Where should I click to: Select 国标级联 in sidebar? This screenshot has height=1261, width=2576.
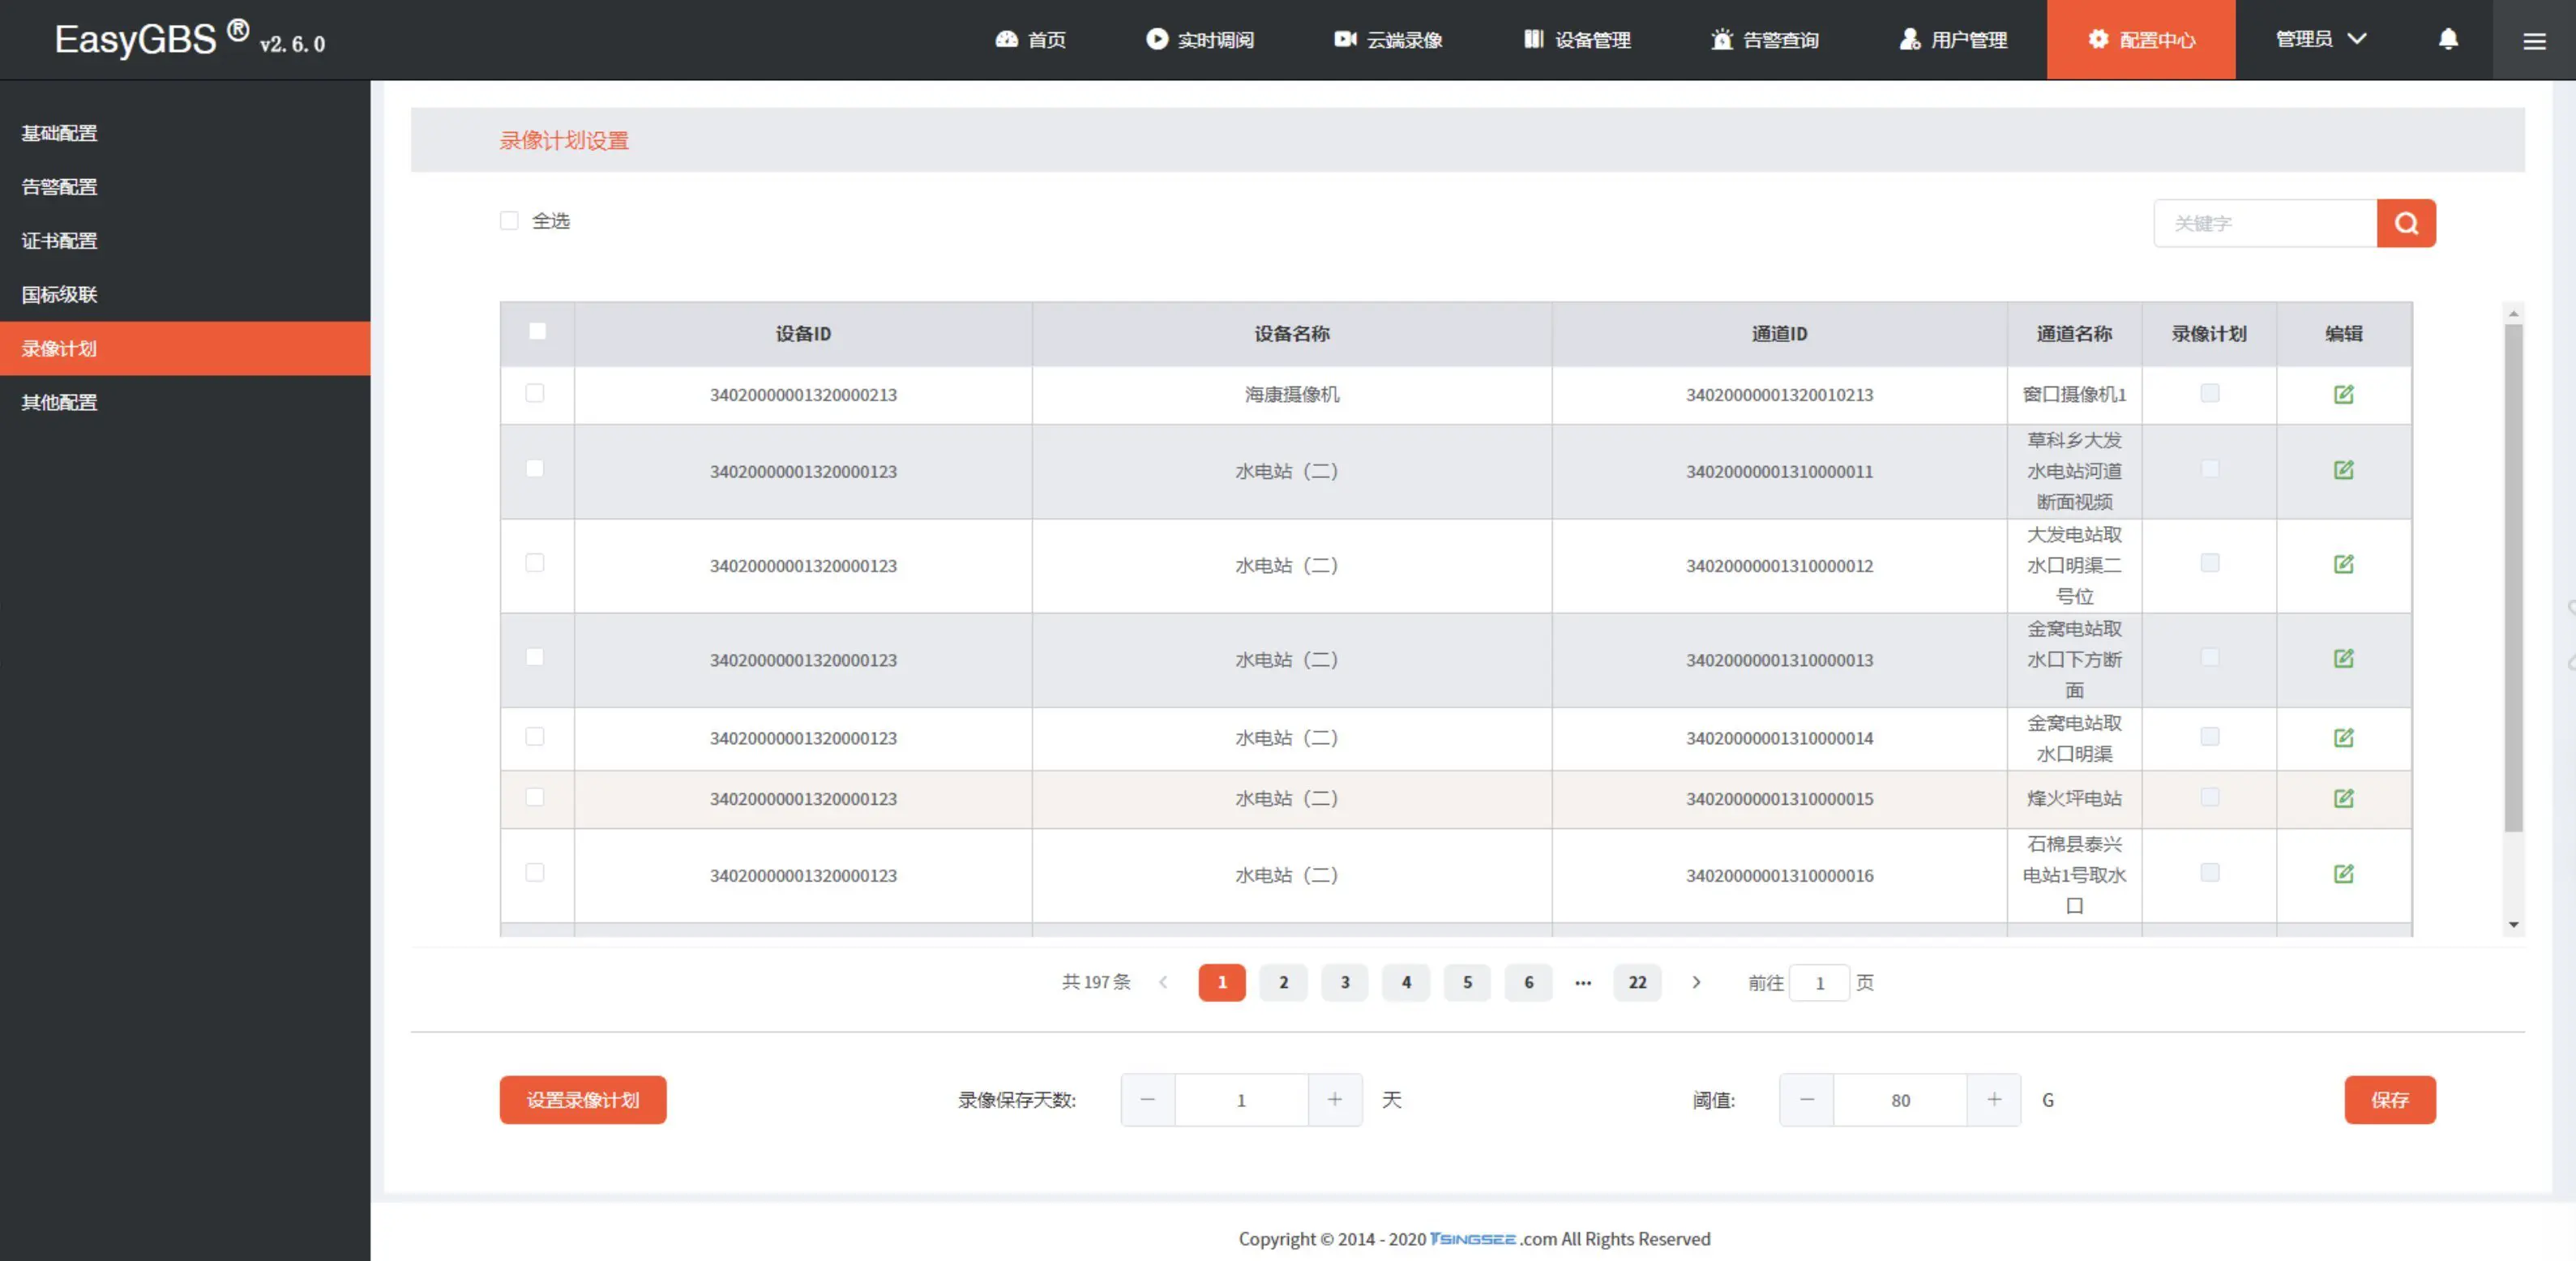60,294
